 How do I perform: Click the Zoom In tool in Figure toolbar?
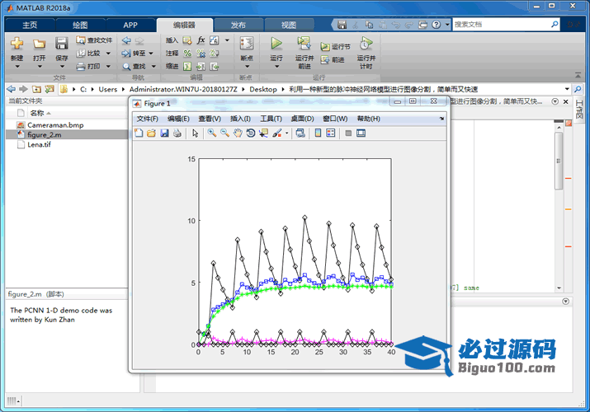(x=212, y=133)
